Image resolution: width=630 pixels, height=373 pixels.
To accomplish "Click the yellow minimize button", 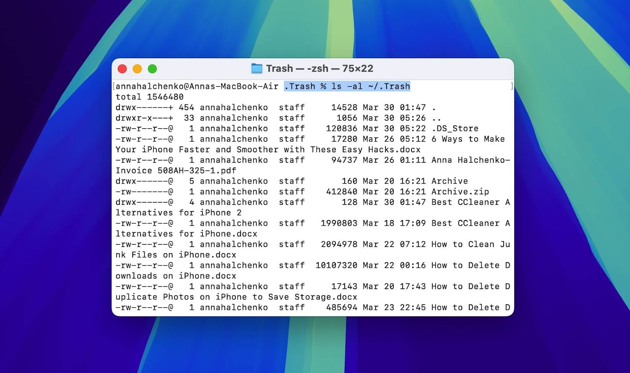I will (x=137, y=68).
